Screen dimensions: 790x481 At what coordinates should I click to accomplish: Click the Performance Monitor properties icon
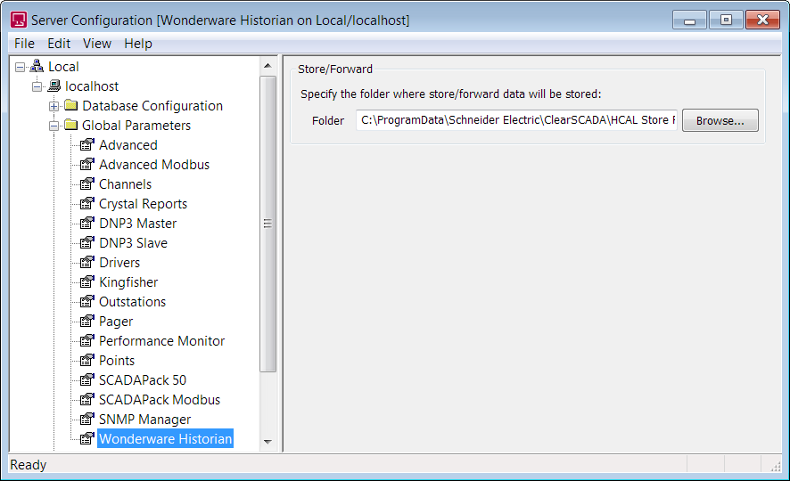[87, 340]
